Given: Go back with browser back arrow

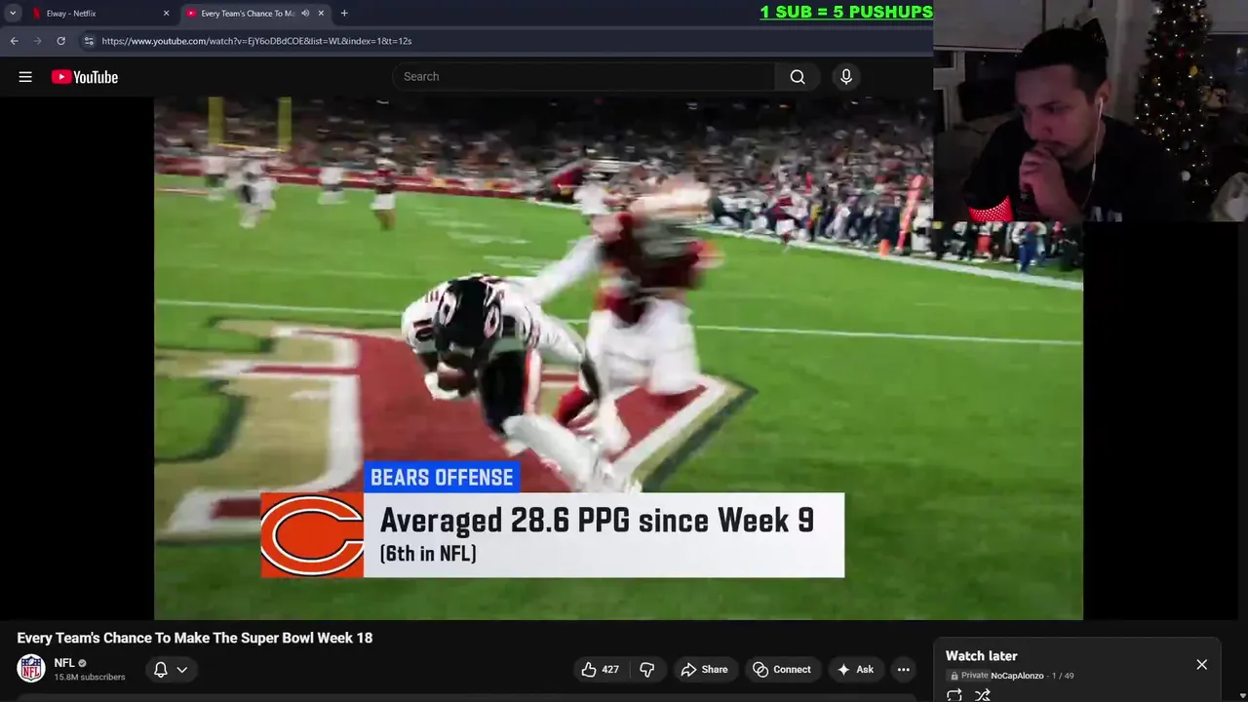Looking at the screenshot, I should click(x=14, y=41).
